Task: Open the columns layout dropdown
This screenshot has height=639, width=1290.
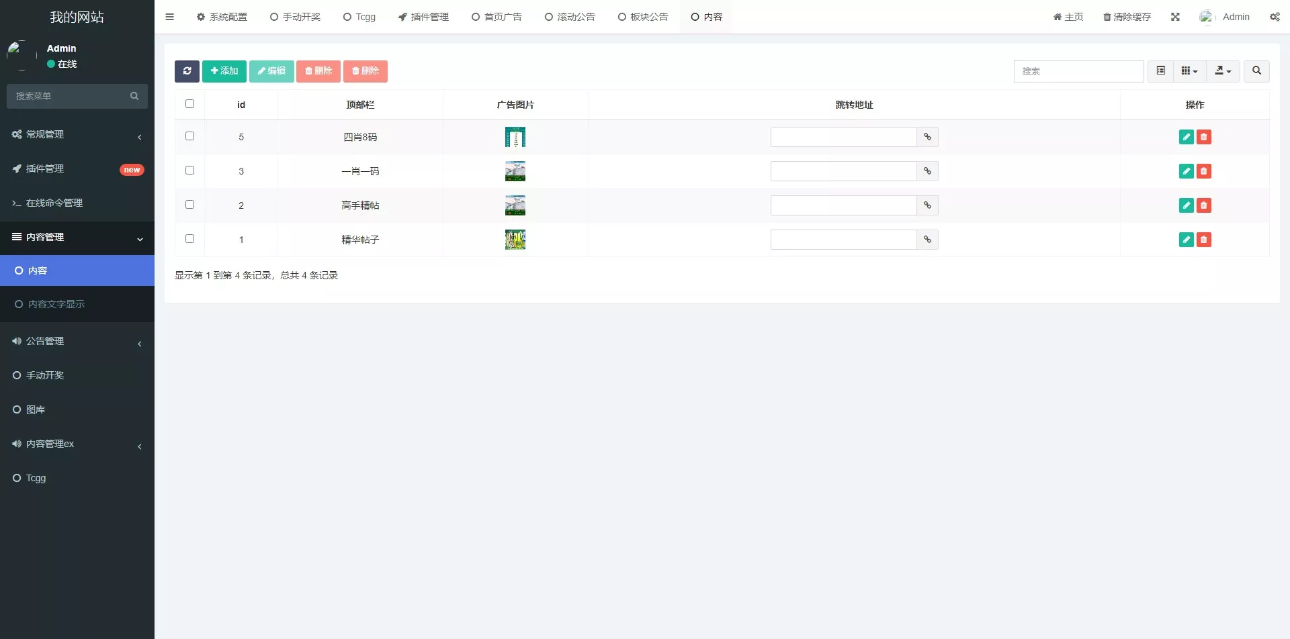Action: pos(1188,71)
